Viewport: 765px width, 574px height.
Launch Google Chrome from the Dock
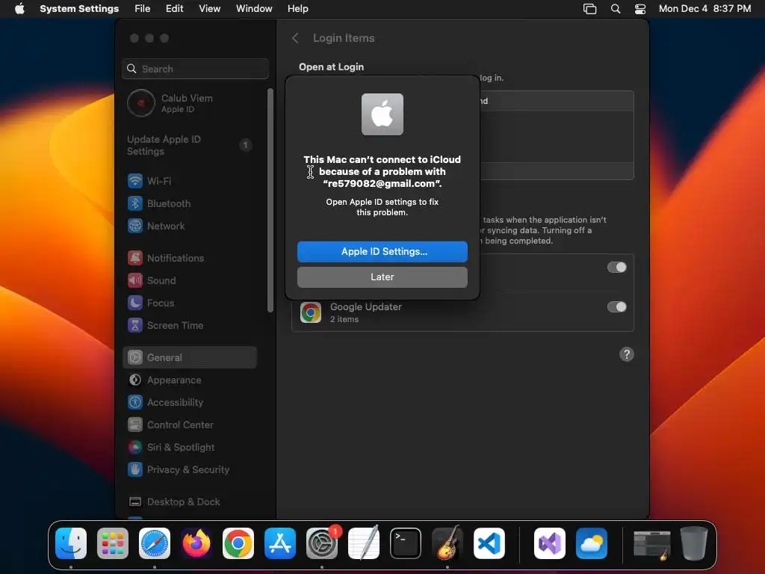point(238,543)
